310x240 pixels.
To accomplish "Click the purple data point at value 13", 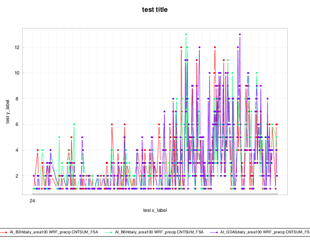I will point(240,35).
